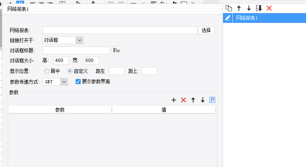This screenshot has width=306, height=167.
Task: Click the 网络报表 path input field
Action: [120, 30]
